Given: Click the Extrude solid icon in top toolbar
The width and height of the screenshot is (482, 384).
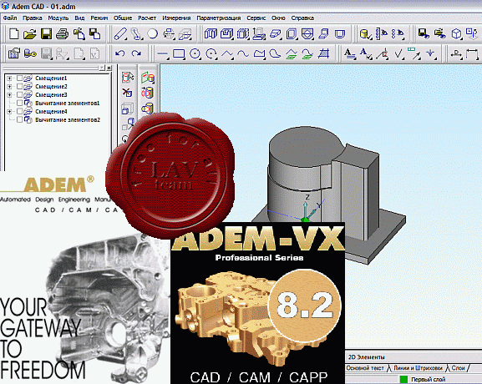Looking at the screenshot, I should 211,33.
